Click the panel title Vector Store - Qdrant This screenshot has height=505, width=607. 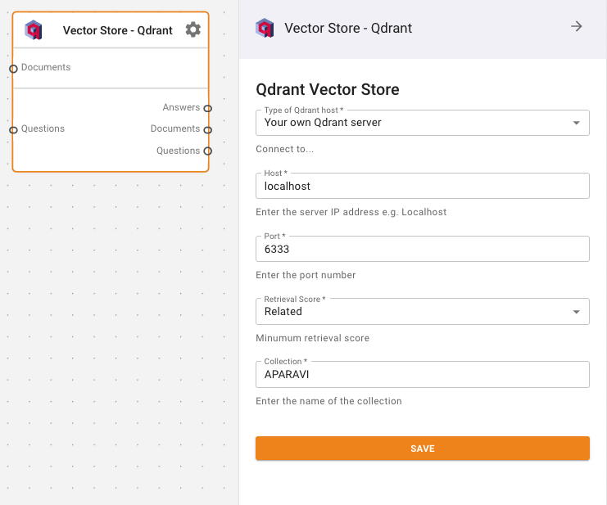coord(348,28)
